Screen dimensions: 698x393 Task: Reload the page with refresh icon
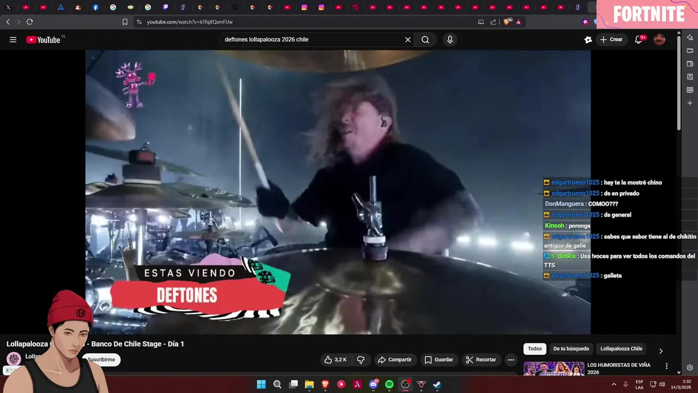pos(29,22)
